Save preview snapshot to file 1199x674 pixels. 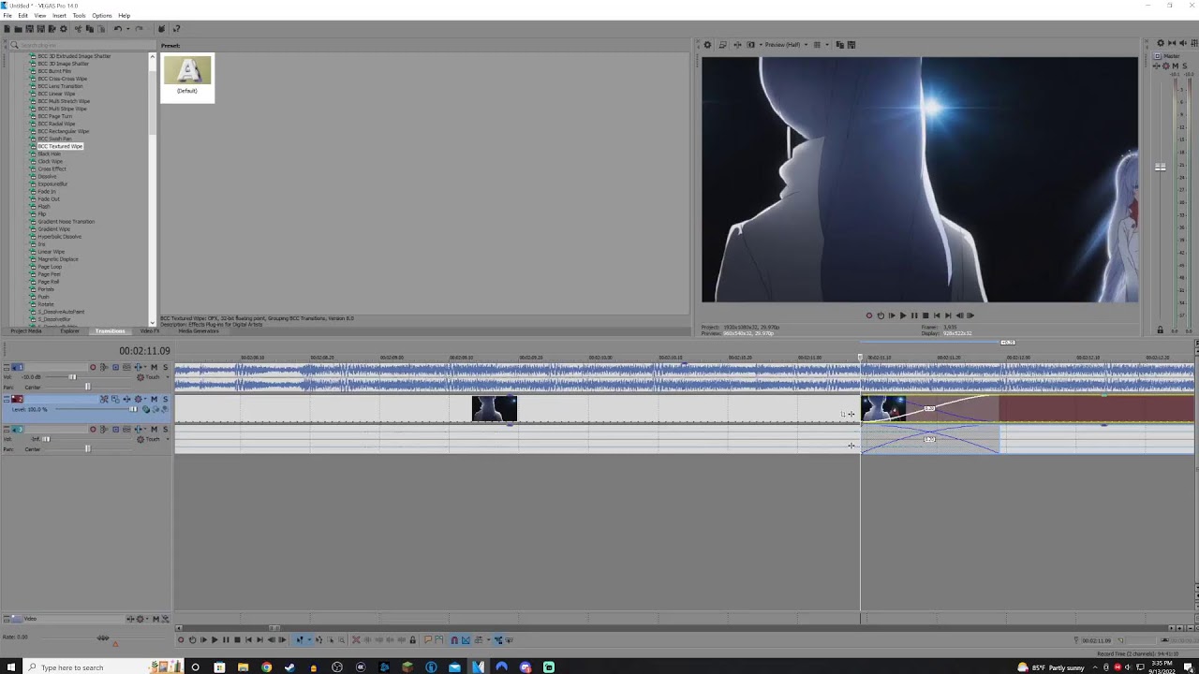851,45
